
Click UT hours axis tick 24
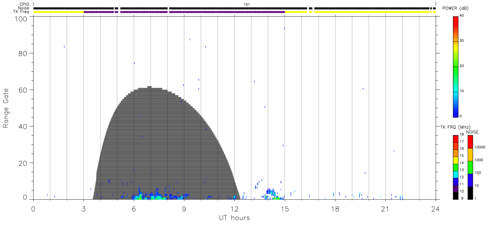pos(435,209)
